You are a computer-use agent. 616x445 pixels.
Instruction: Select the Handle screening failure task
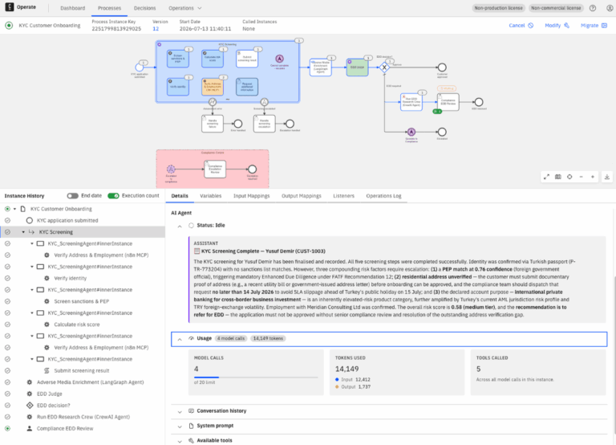point(212,124)
